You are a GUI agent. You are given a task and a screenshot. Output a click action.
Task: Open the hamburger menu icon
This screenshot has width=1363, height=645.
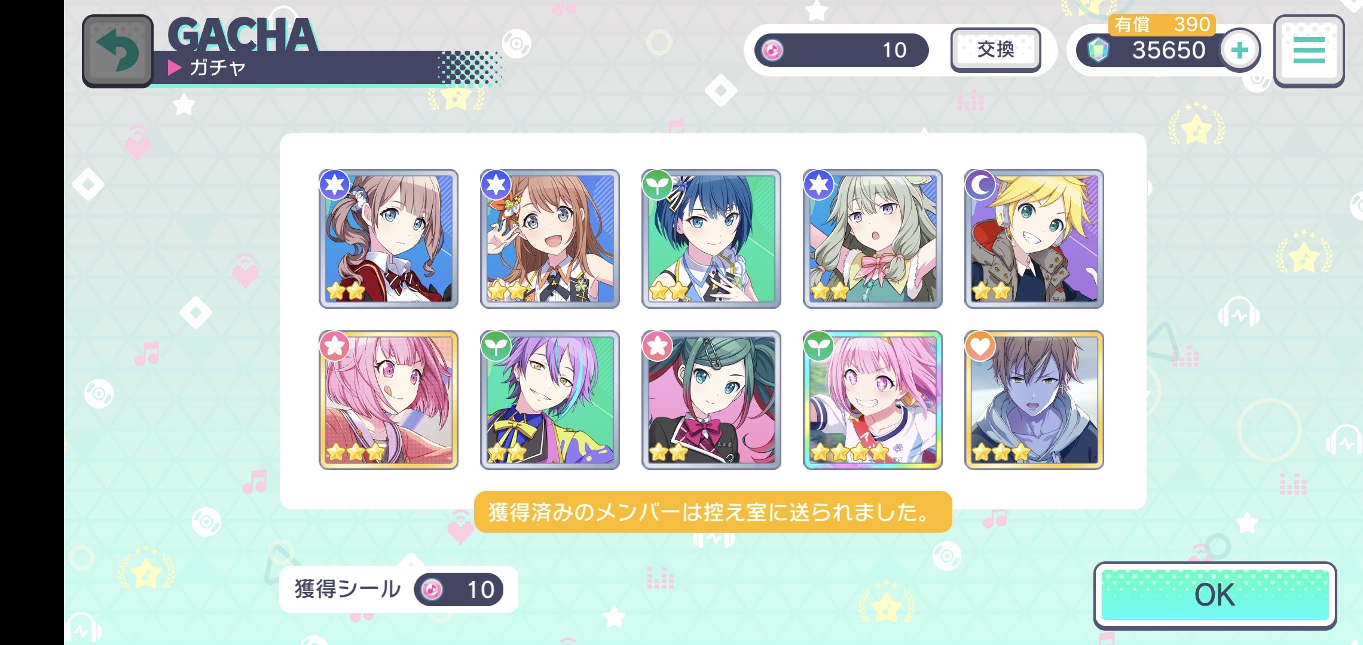[1309, 51]
